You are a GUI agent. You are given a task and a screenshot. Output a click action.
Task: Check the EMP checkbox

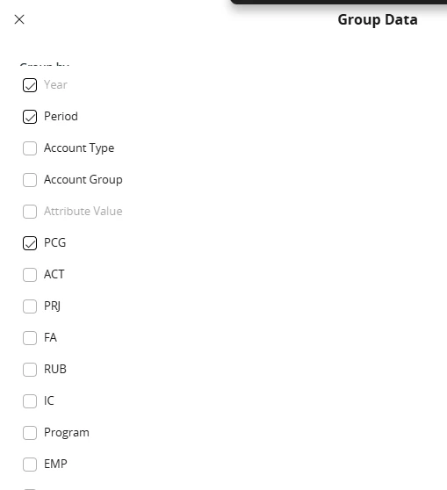[x=30, y=464]
